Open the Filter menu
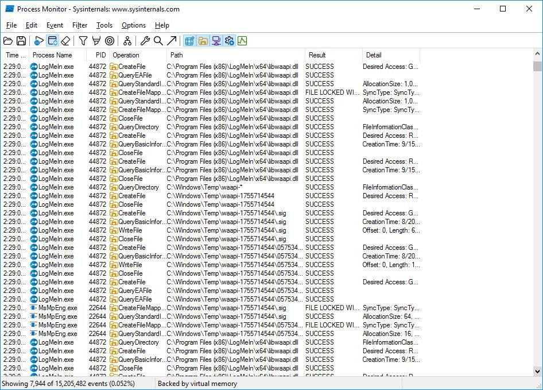 point(80,25)
